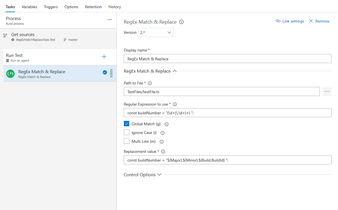The height and width of the screenshot is (210, 338).
Task: Click the drag handle on RegEx task
Action: pos(111,73)
